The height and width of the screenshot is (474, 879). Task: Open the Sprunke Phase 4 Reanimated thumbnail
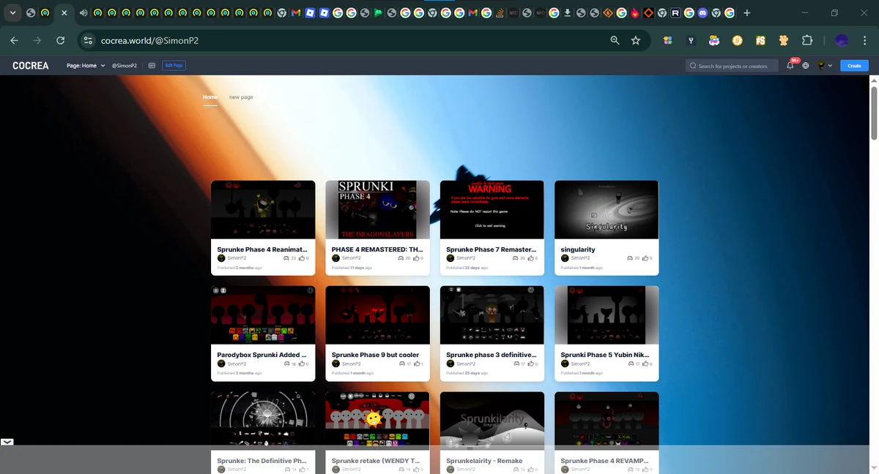(262, 209)
